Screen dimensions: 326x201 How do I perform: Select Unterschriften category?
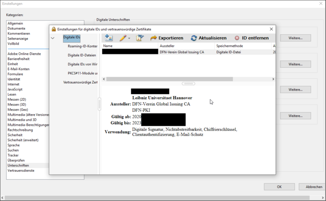[x=18, y=165]
